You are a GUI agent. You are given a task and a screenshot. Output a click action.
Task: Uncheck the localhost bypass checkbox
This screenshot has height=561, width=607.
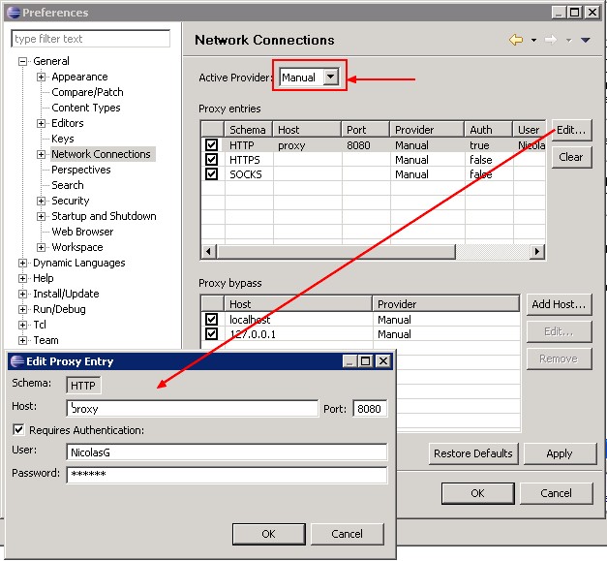click(212, 320)
